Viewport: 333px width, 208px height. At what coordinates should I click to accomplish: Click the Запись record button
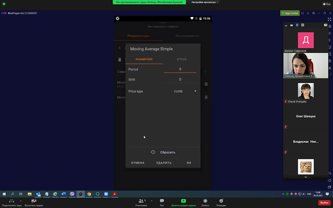[x=205, y=201]
